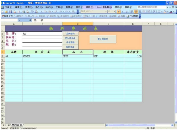The image size is (177, 130).
Task: Click the formula bar content
Action: 38,20
